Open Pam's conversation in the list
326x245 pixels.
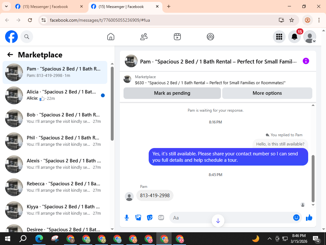pos(55,72)
